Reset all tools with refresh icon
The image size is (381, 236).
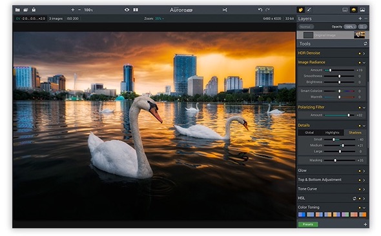(366, 44)
